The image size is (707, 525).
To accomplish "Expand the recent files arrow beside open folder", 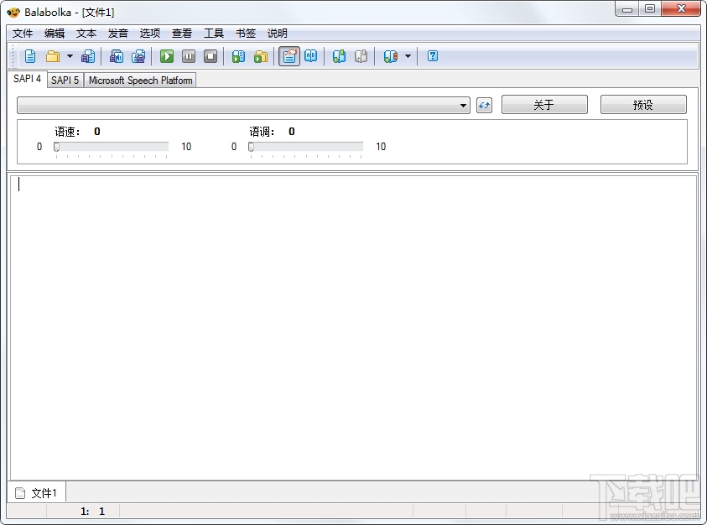I will [70, 56].
